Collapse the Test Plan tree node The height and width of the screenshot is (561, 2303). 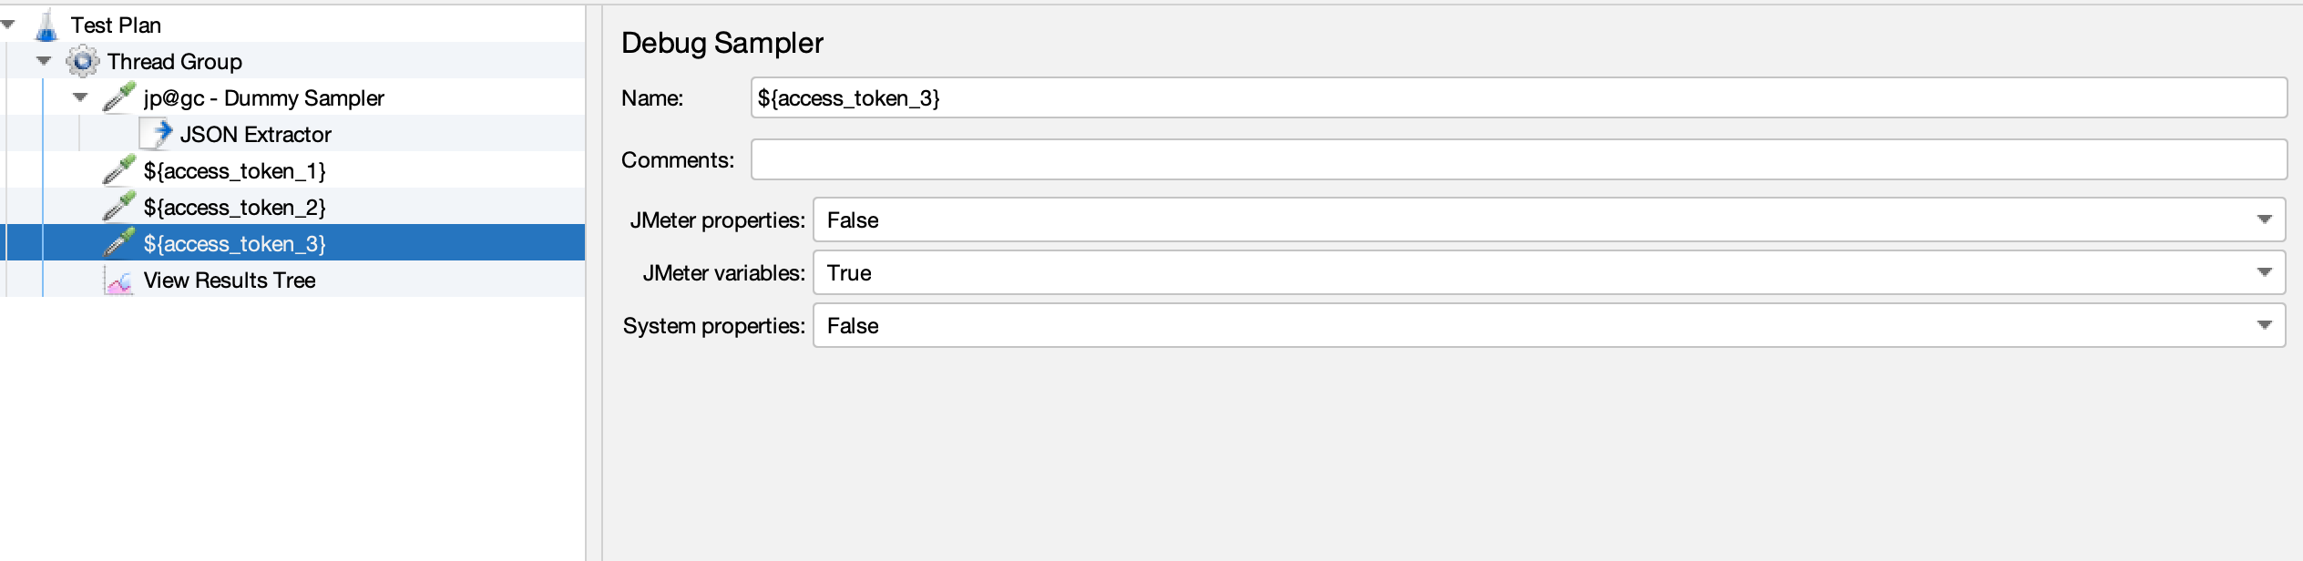click(8, 25)
